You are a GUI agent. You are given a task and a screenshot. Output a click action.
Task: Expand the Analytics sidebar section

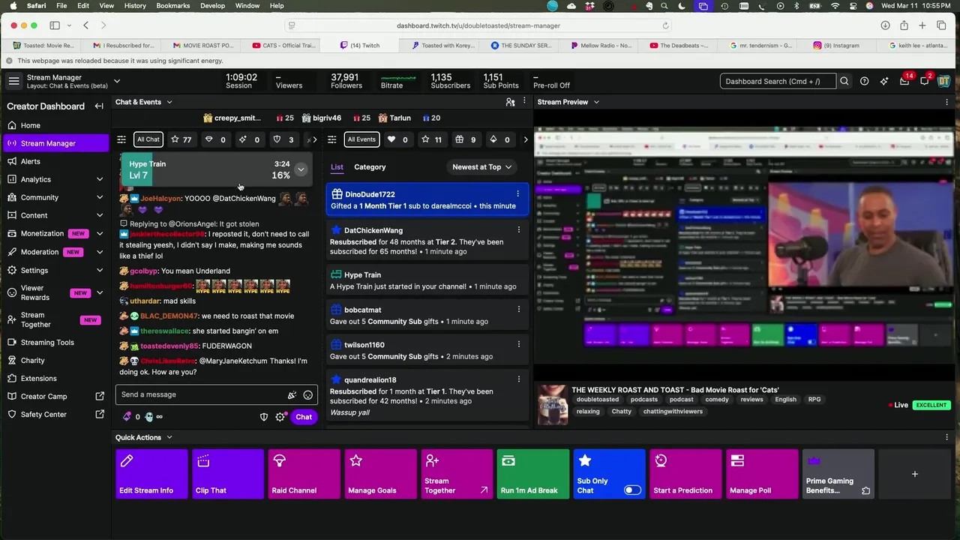coord(100,179)
